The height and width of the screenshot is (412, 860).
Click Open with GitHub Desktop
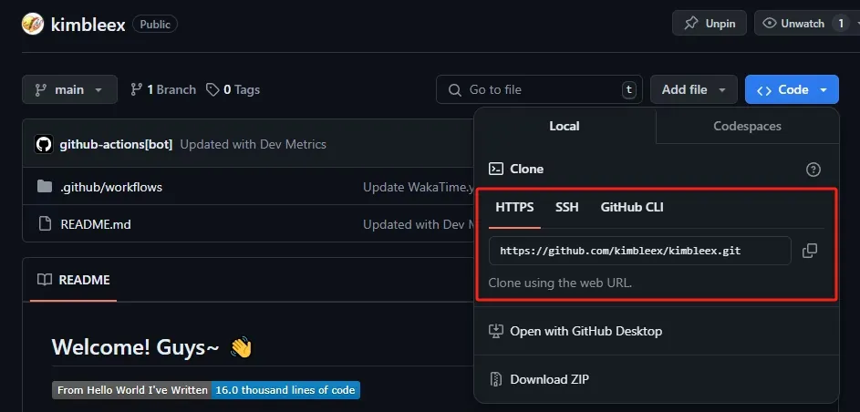[x=585, y=331]
